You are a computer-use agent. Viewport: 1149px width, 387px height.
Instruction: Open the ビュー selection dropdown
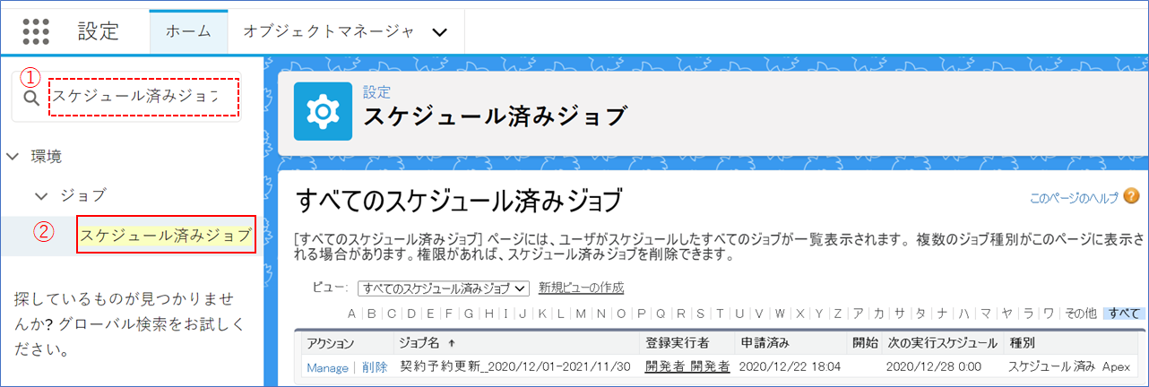(x=445, y=288)
